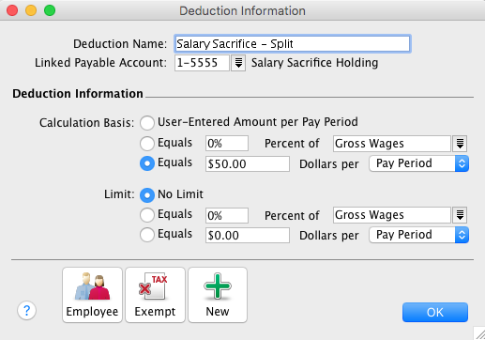Edit the Linked Payable Account number 1-5555
This screenshot has height=340, width=485.
point(202,63)
